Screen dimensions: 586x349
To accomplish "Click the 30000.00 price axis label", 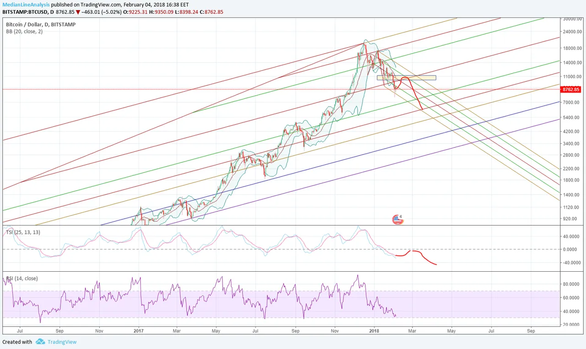I will [x=573, y=19].
